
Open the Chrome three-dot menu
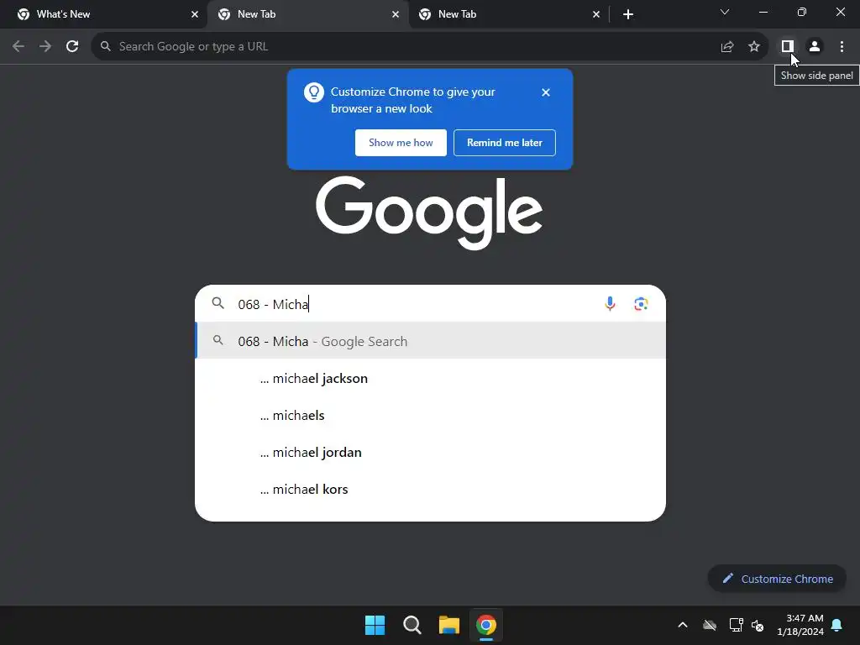[842, 47]
